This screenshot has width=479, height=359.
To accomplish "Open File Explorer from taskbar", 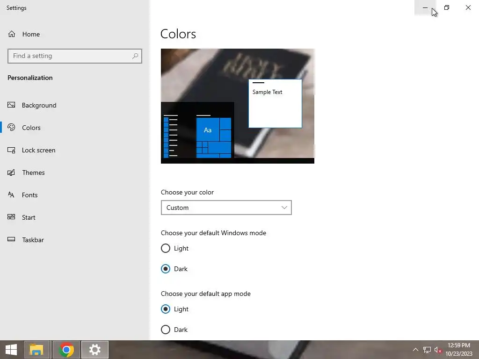I will [x=36, y=350].
